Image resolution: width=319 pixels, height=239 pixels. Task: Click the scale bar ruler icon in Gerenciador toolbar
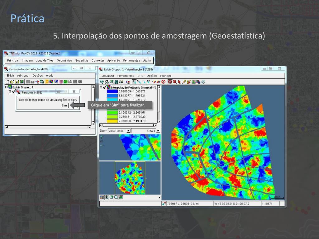[x=70, y=82]
